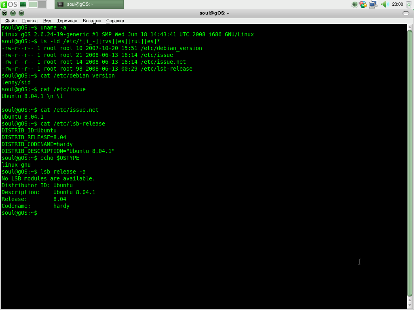Open the Файл menu
The width and height of the screenshot is (414, 310).
(x=11, y=21)
